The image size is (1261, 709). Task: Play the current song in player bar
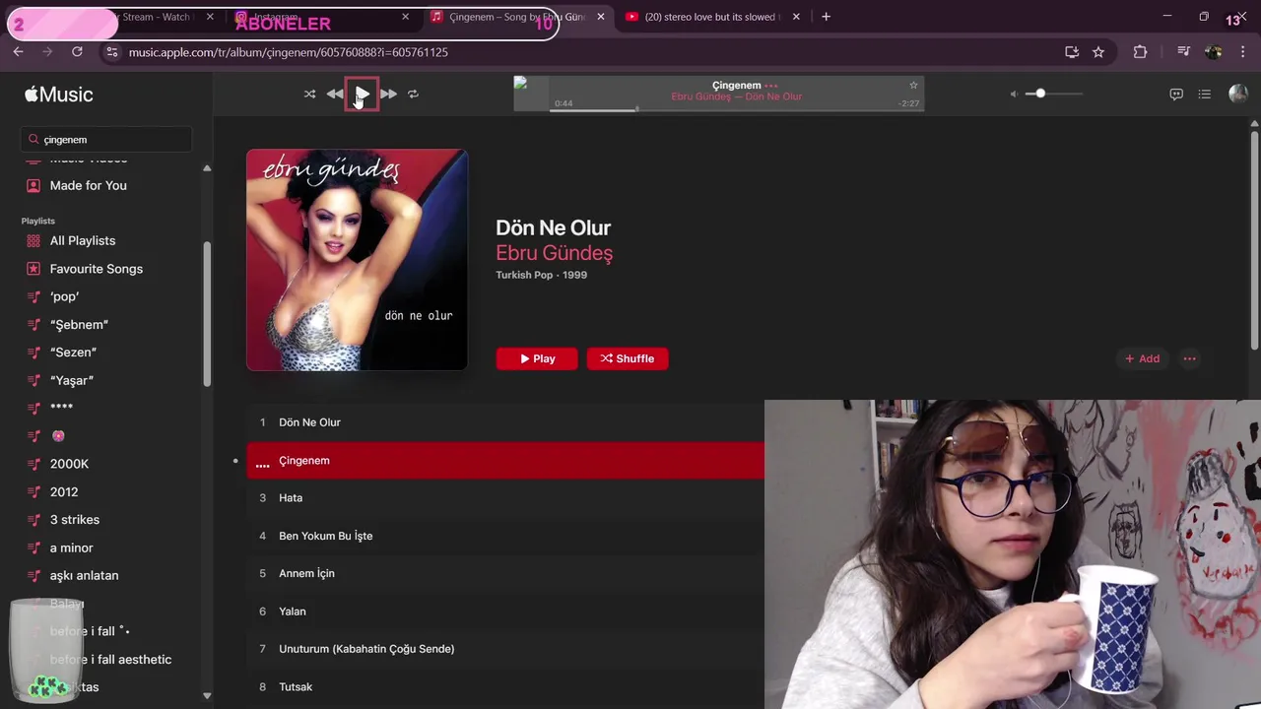click(362, 95)
